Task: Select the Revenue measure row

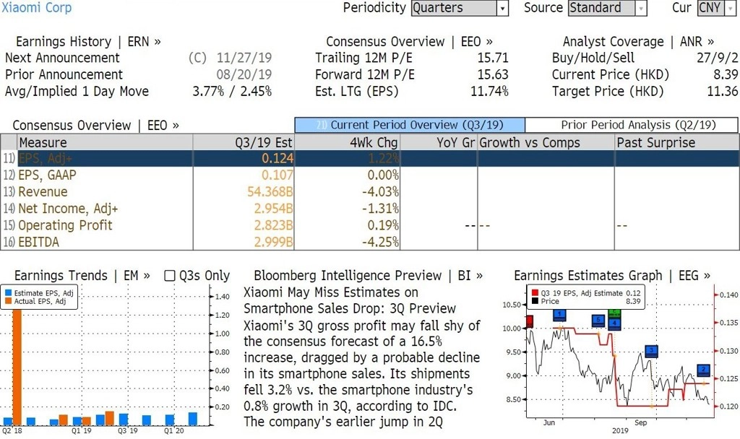Action: coord(370,192)
